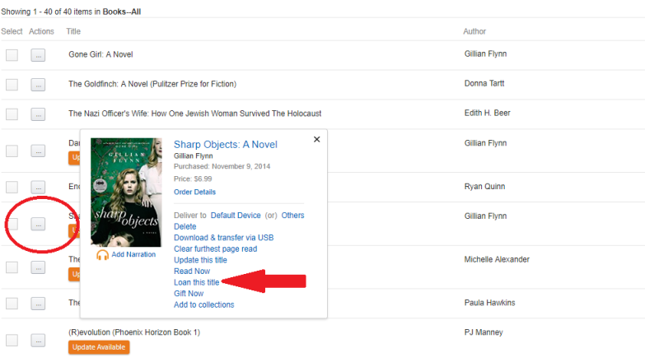The width and height of the screenshot is (645, 362).
Task: Open the Order Details link
Action: click(x=194, y=192)
